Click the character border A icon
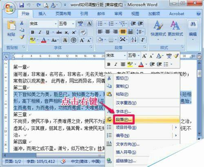204x167 pixels. 89,24
